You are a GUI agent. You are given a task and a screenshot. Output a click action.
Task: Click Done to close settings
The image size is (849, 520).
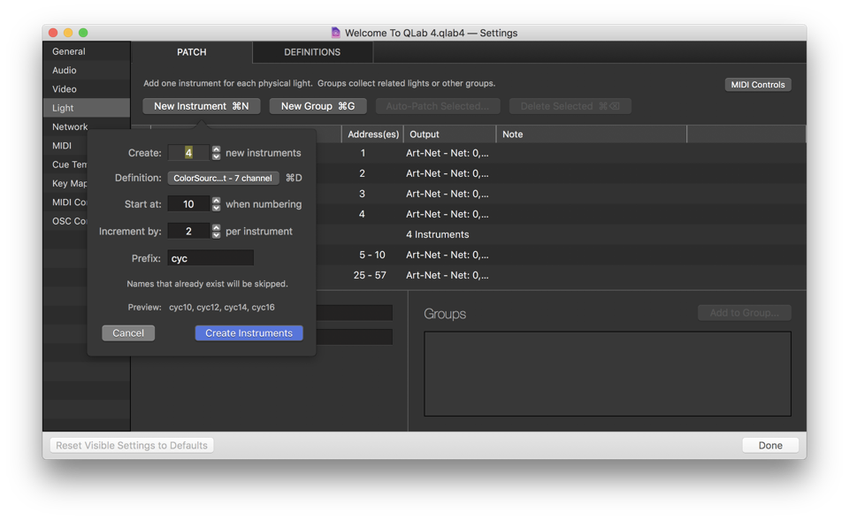coord(769,446)
